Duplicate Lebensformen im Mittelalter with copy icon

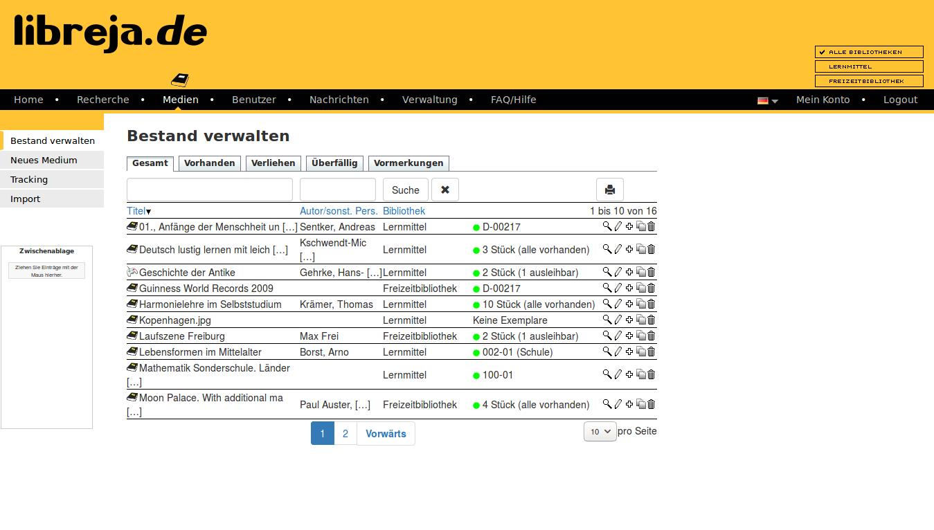(x=640, y=351)
